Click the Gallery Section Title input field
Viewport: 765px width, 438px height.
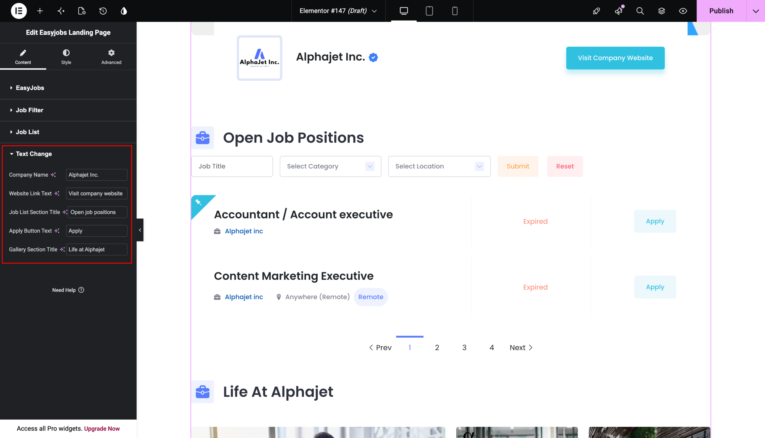[x=97, y=249]
